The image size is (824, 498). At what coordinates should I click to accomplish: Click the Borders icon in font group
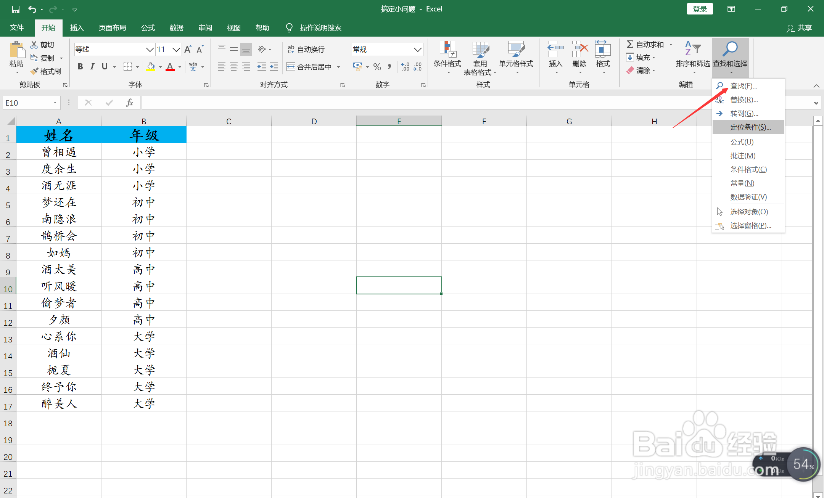(x=128, y=67)
